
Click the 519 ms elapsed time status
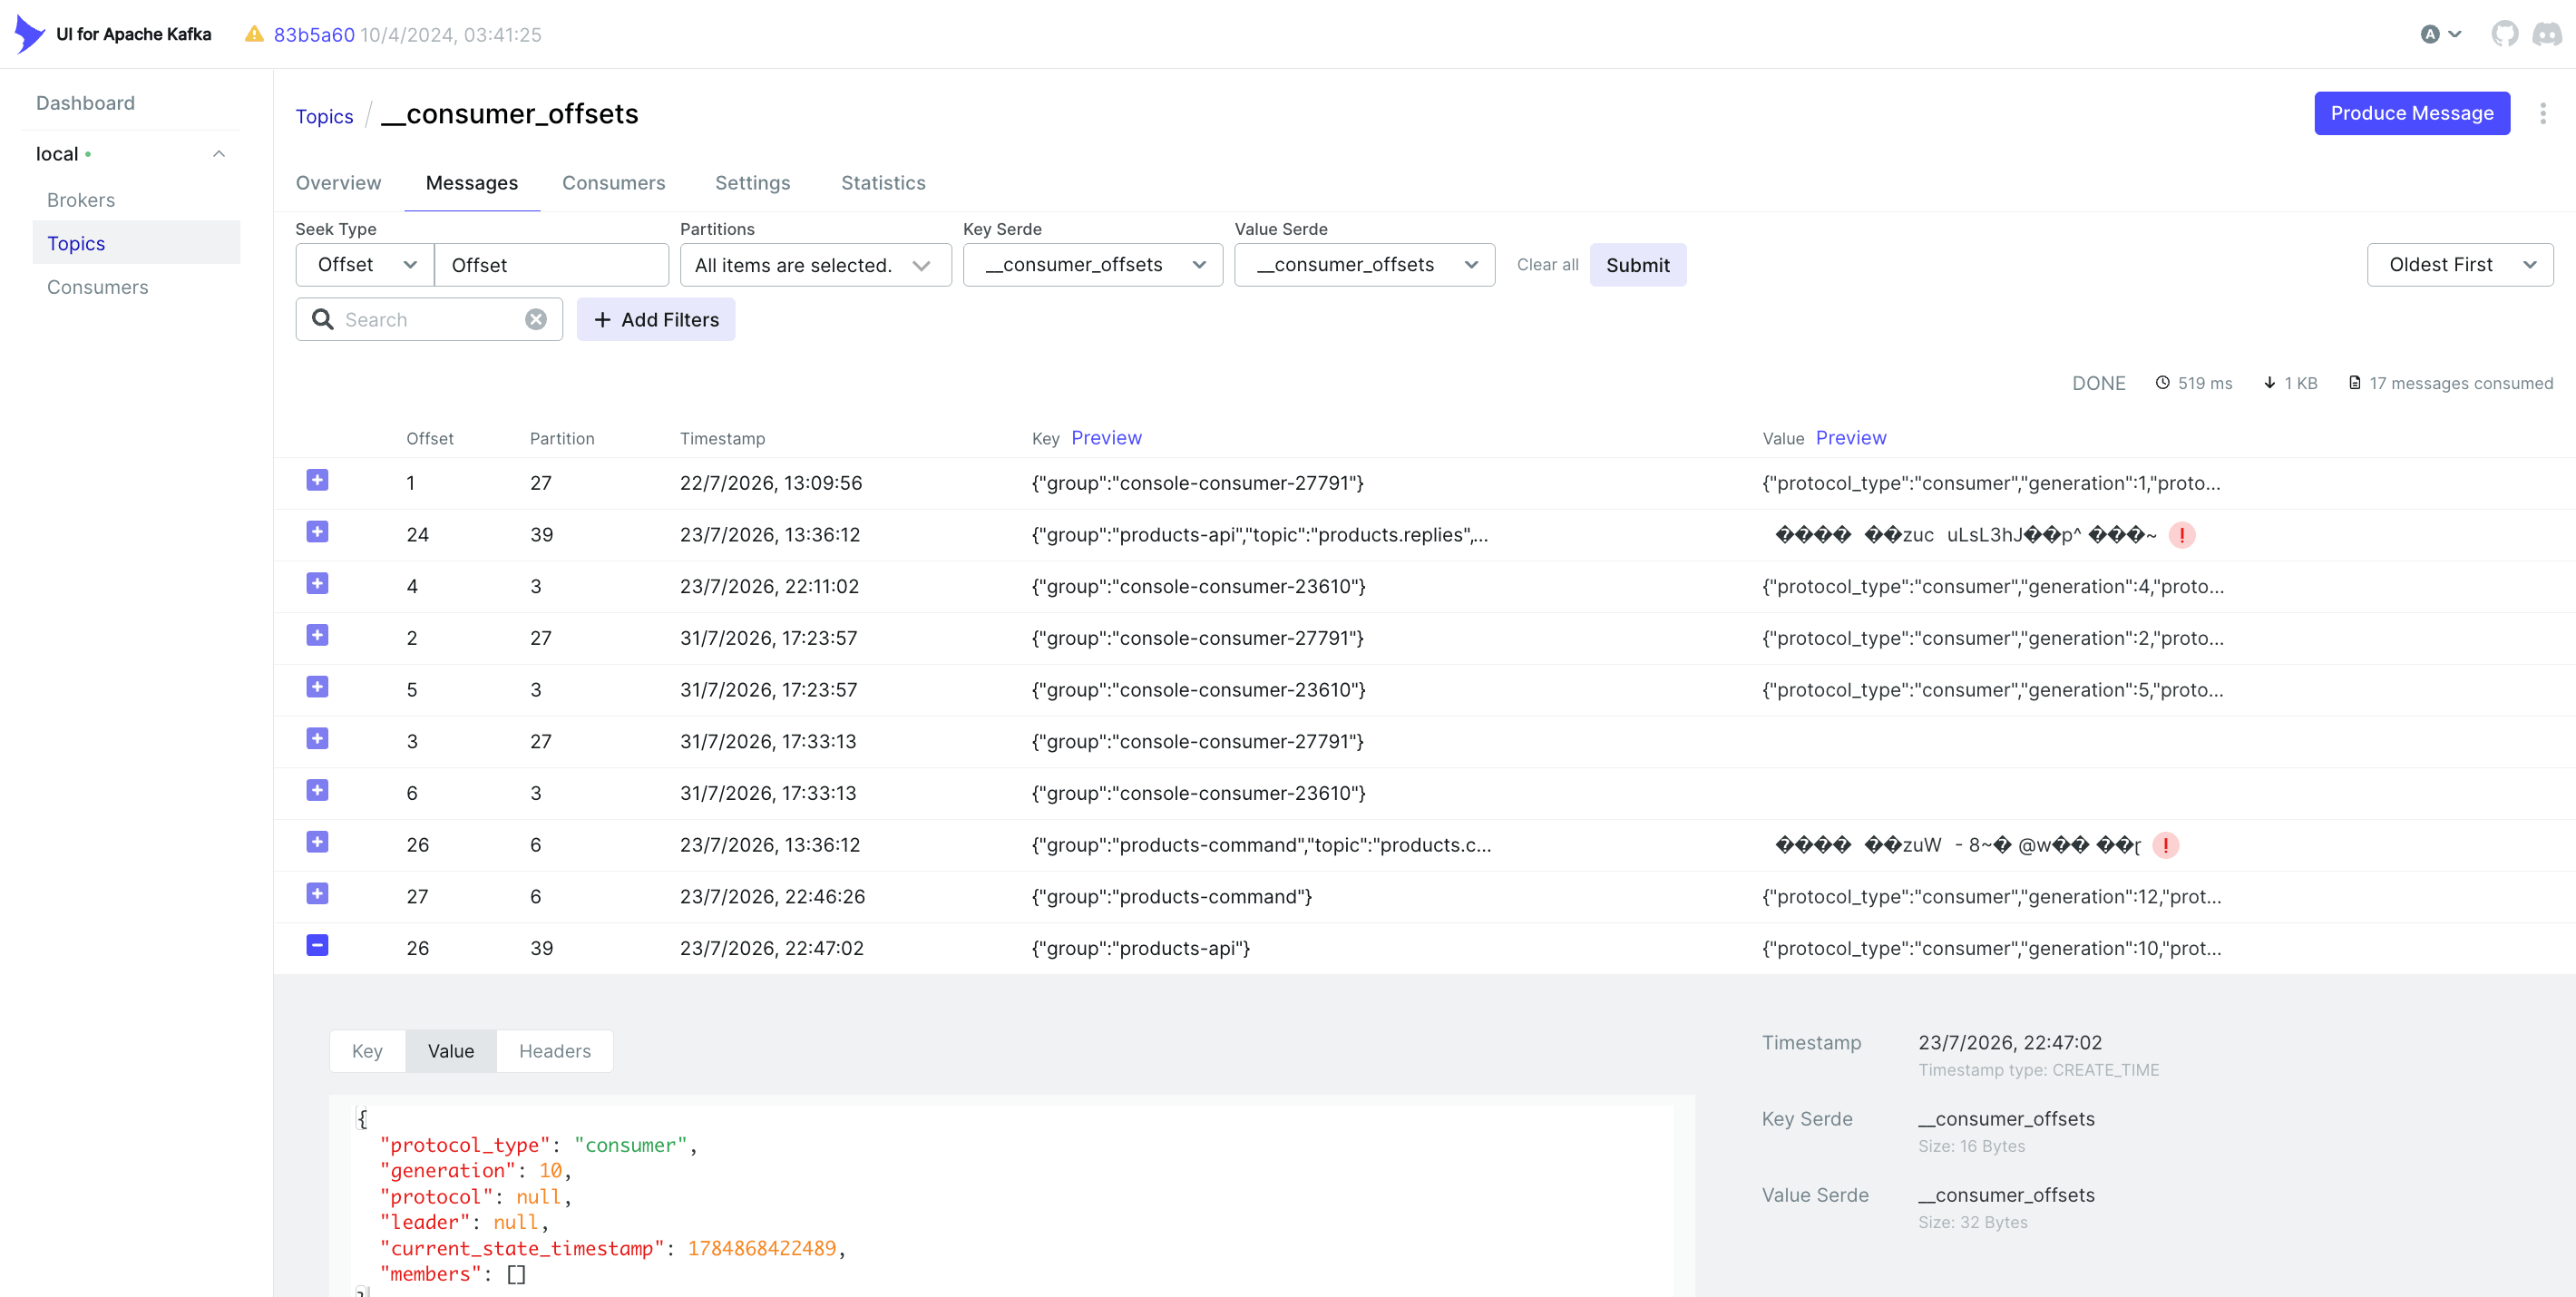click(x=2194, y=383)
